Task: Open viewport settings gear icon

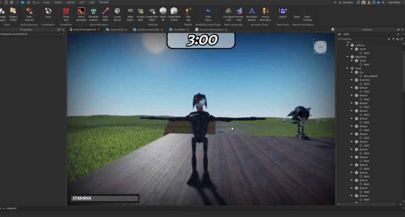Action: 333,30
